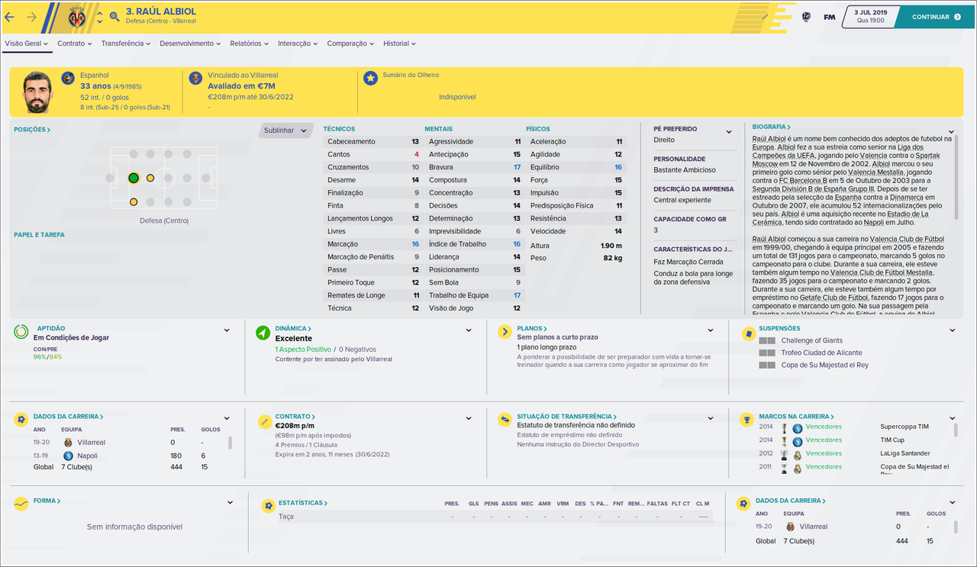Open the Biografia link
This screenshot has height=567, width=977.
(772, 127)
